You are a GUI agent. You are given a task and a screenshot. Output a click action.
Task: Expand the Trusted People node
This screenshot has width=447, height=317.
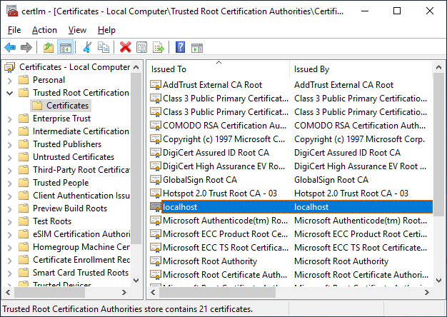[10, 183]
